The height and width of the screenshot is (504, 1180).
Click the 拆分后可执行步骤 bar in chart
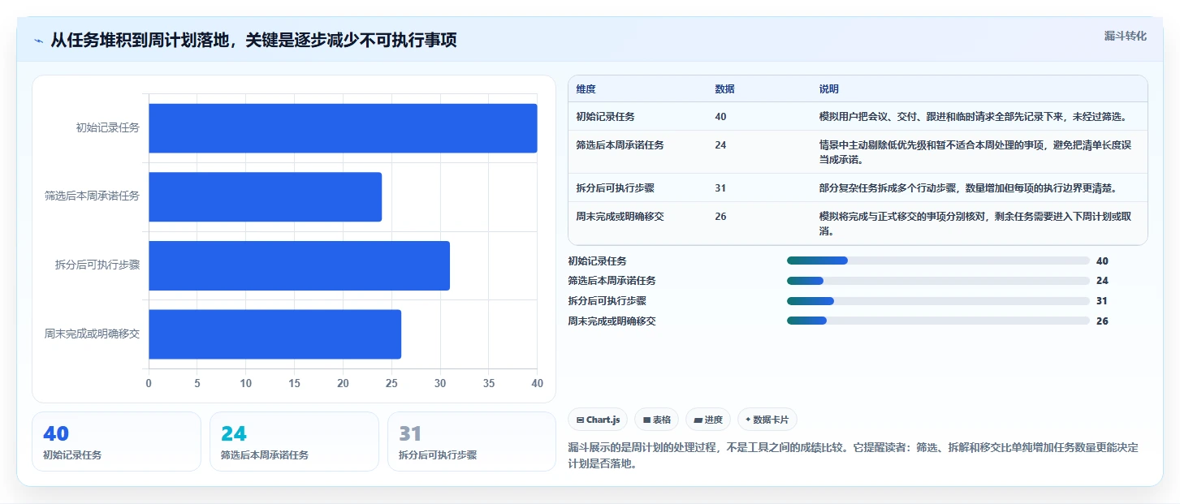(x=299, y=265)
